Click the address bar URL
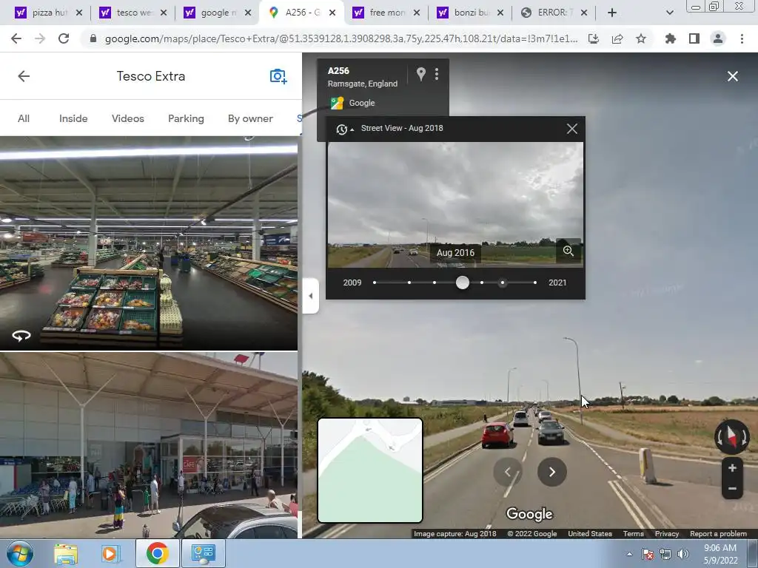Screen dimensions: 758x568 [341, 38]
